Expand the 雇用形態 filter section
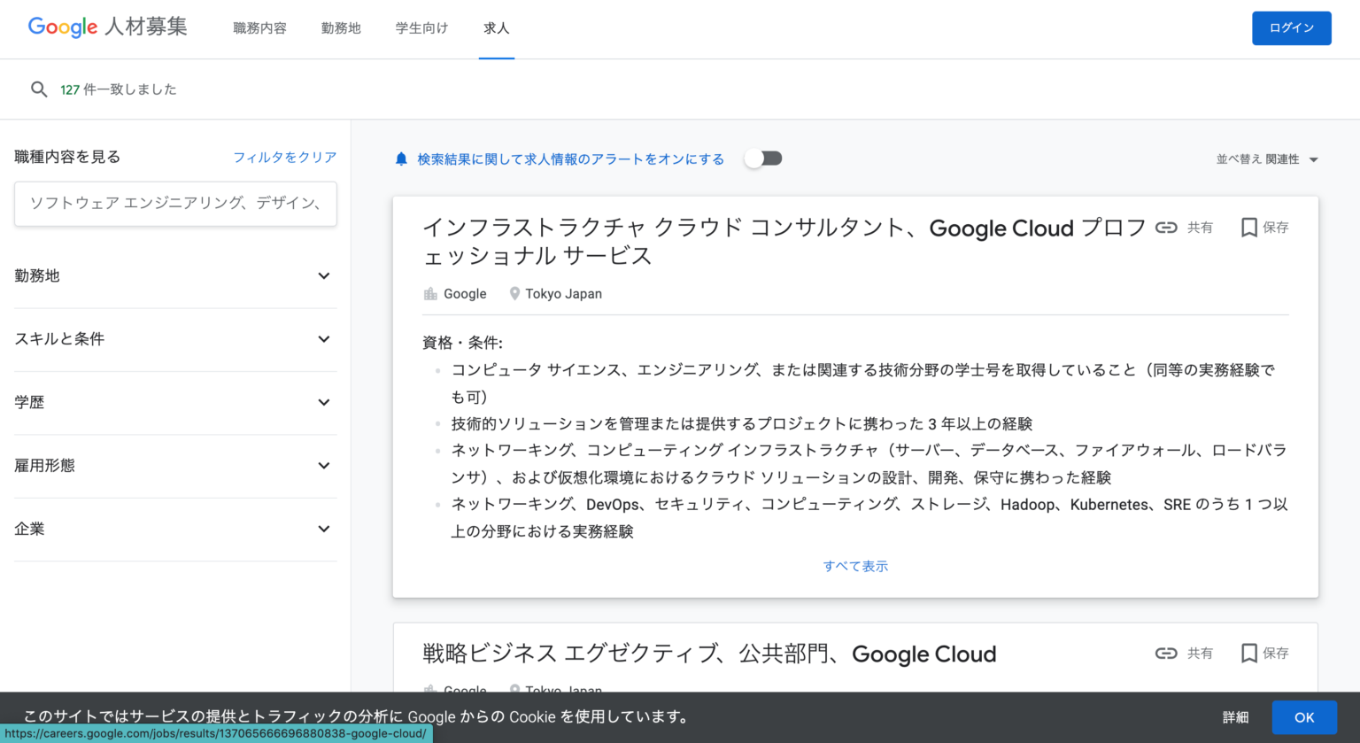Viewport: 1360px width, 743px height. pos(175,465)
